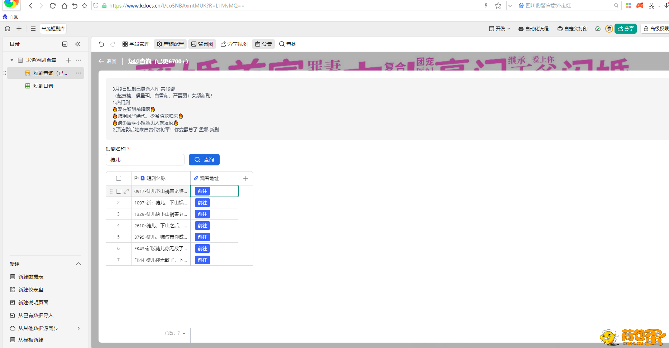669x348 pixels.
Task: Redo the action in toolbar
Action: tap(113, 44)
